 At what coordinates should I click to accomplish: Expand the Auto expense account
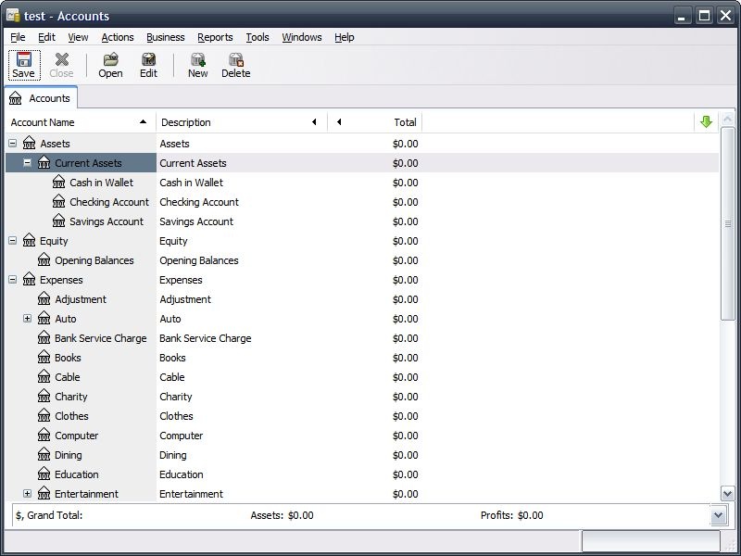(x=27, y=319)
